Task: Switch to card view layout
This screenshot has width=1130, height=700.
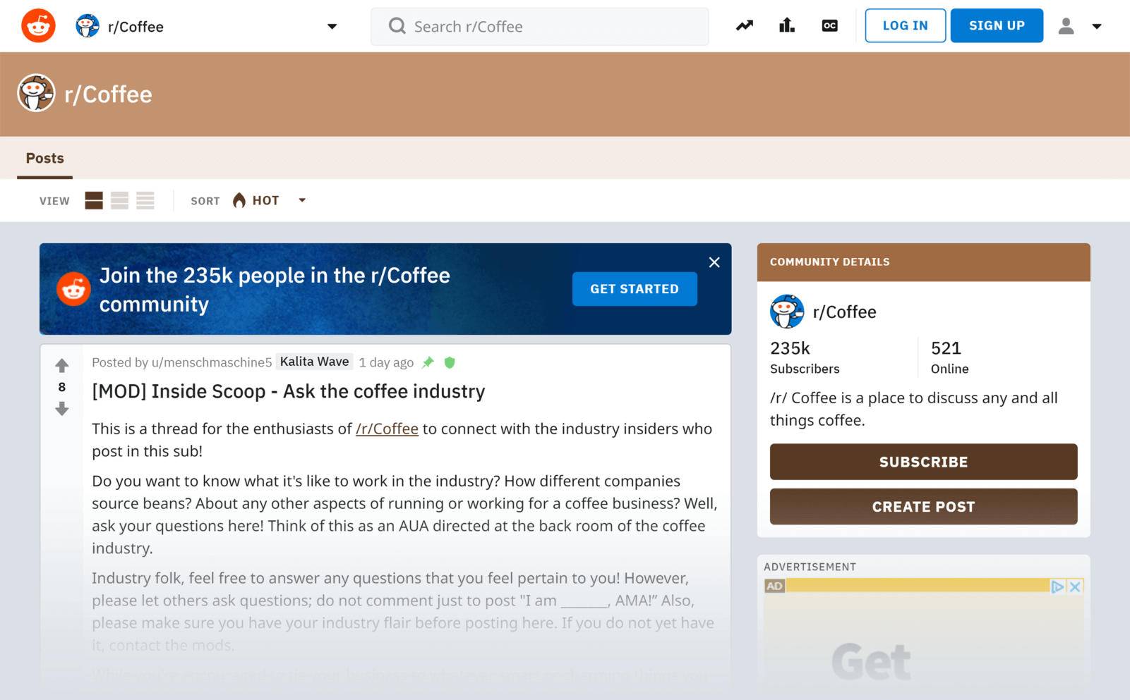Action: click(x=94, y=200)
